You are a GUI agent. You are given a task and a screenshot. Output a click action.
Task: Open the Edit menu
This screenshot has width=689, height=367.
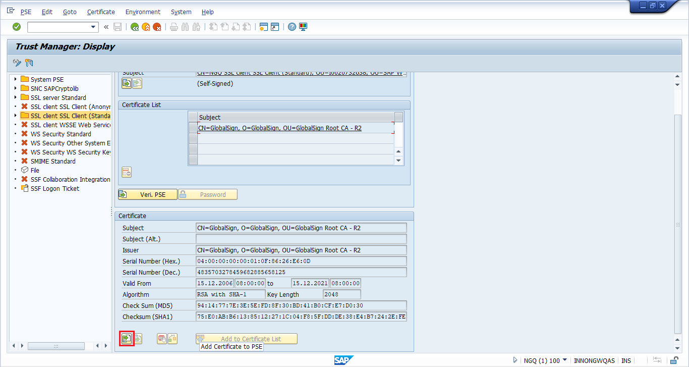(47, 12)
